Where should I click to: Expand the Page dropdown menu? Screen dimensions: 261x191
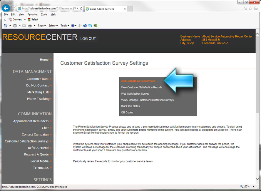click(41, 26)
